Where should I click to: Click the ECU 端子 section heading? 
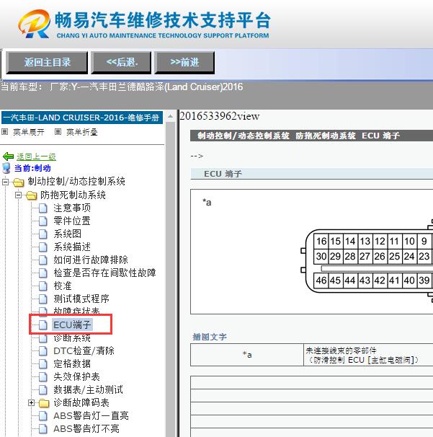(223, 174)
